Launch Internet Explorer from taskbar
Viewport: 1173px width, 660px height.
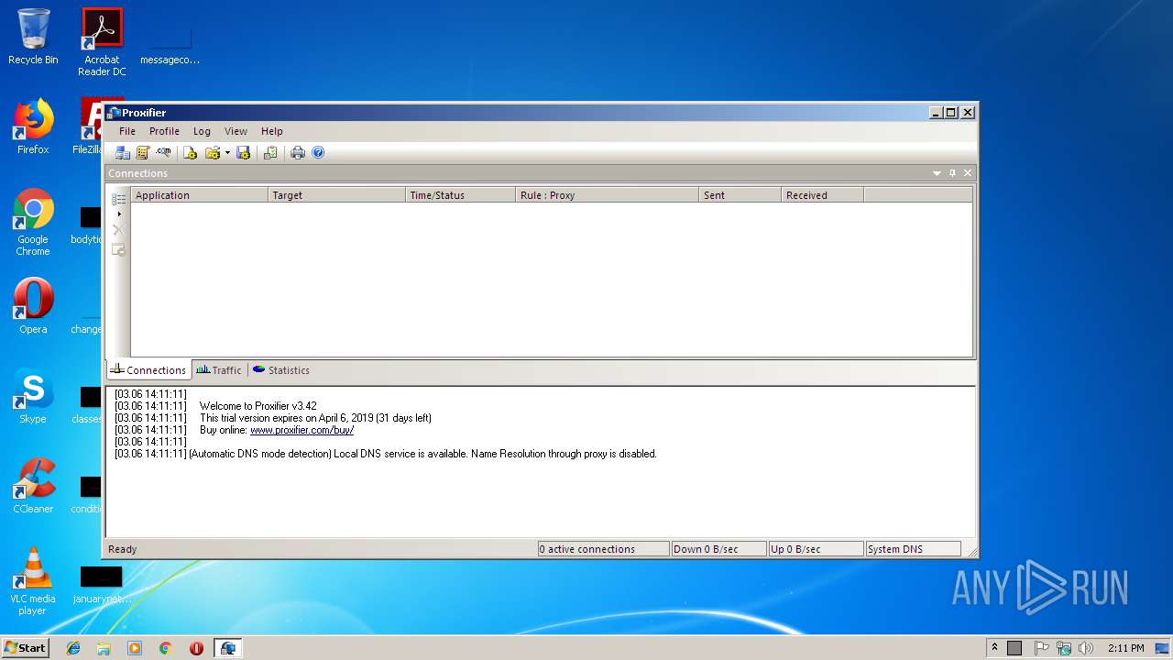(x=73, y=648)
